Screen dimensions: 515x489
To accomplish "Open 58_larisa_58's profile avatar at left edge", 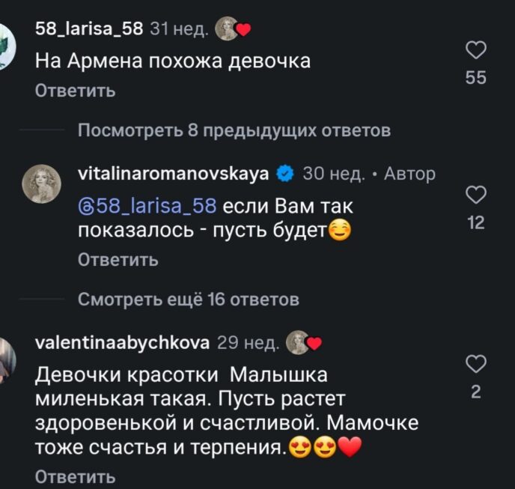I will [7, 46].
